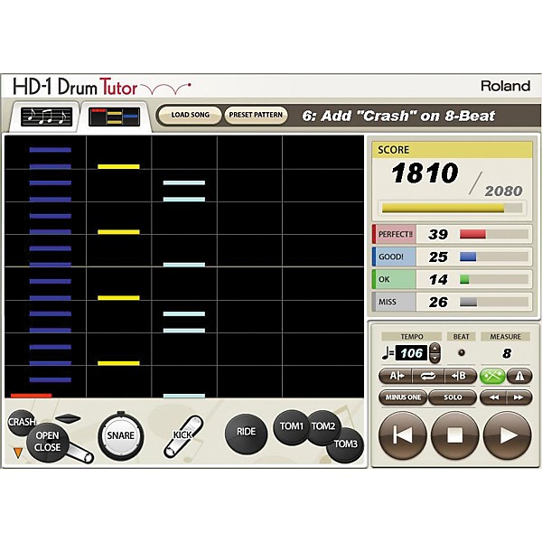The image size is (542, 542).
Task: Enable MINUS ONE mode
Action: pyautogui.click(x=403, y=397)
